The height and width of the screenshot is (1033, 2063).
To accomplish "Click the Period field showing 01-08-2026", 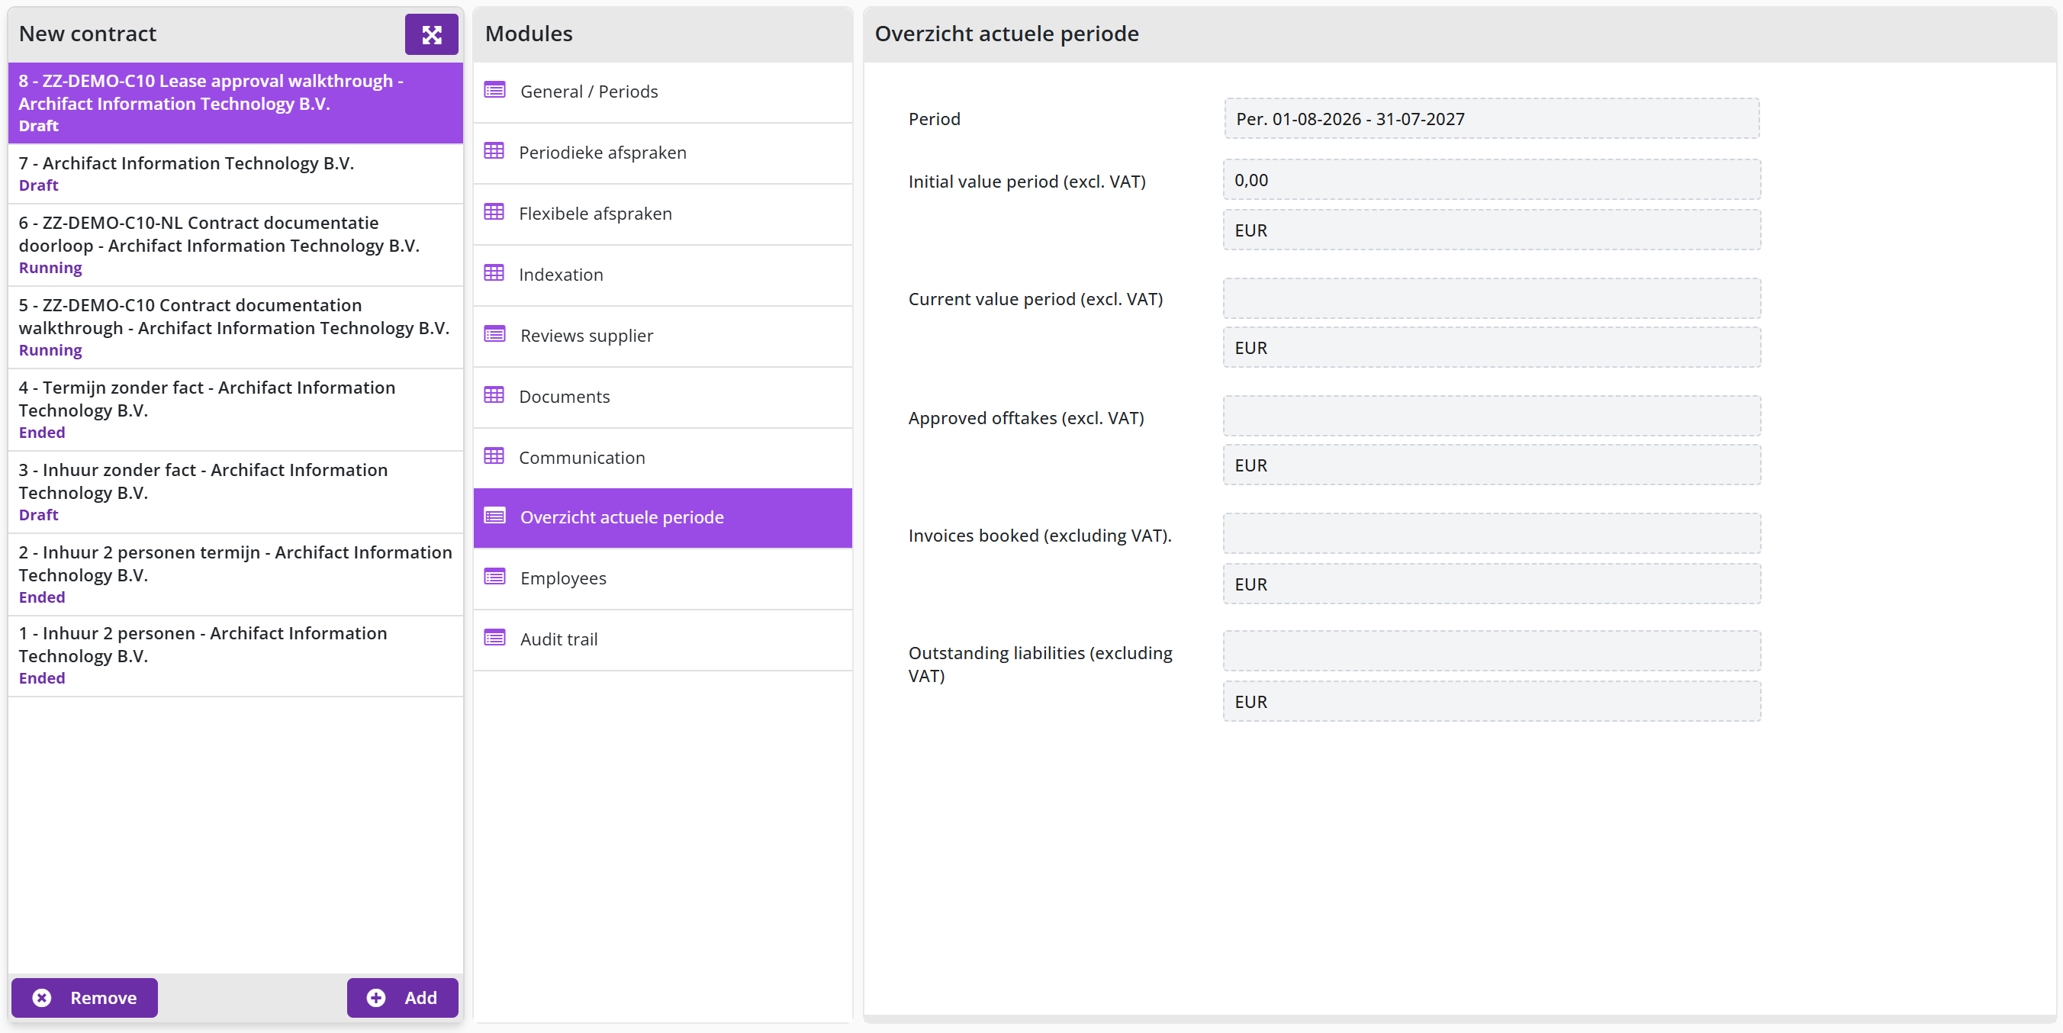I will pyautogui.click(x=1492, y=118).
